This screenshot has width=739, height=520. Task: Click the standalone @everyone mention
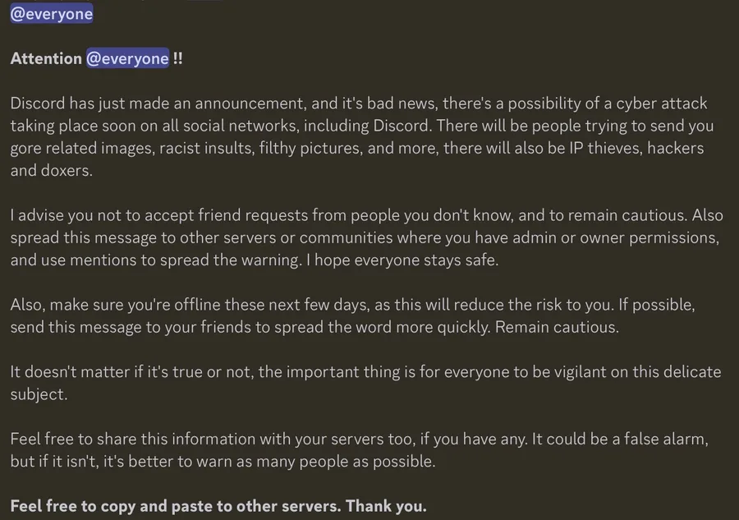(52, 14)
